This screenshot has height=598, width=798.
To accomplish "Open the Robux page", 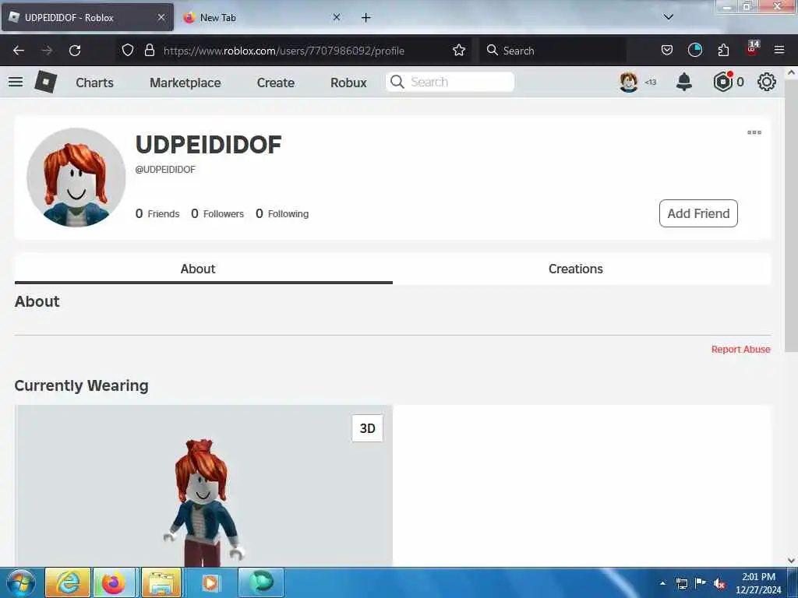I will pos(348,83).
